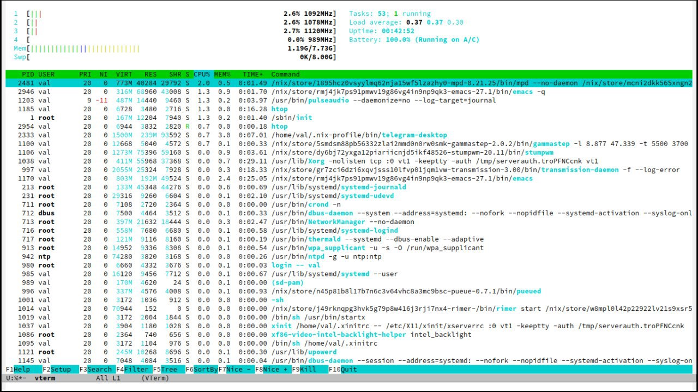Screen dimensions: 698x392
Task: Choose F10 Quit
Action: [343, 369]
